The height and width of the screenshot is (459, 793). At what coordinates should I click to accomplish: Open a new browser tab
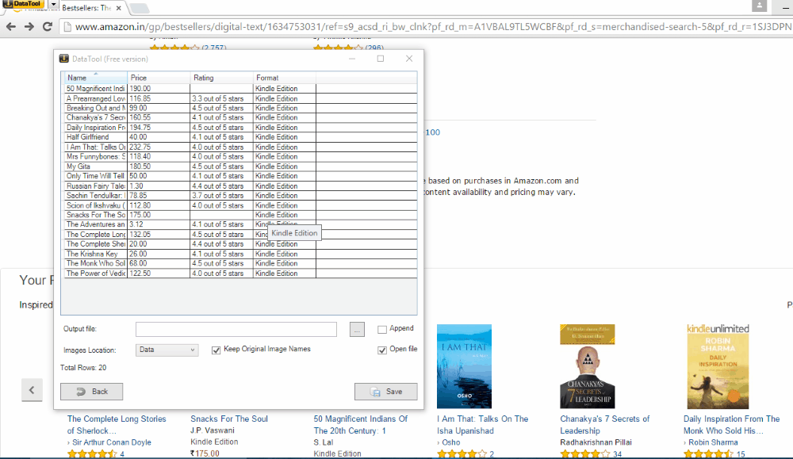coord(138,8)
